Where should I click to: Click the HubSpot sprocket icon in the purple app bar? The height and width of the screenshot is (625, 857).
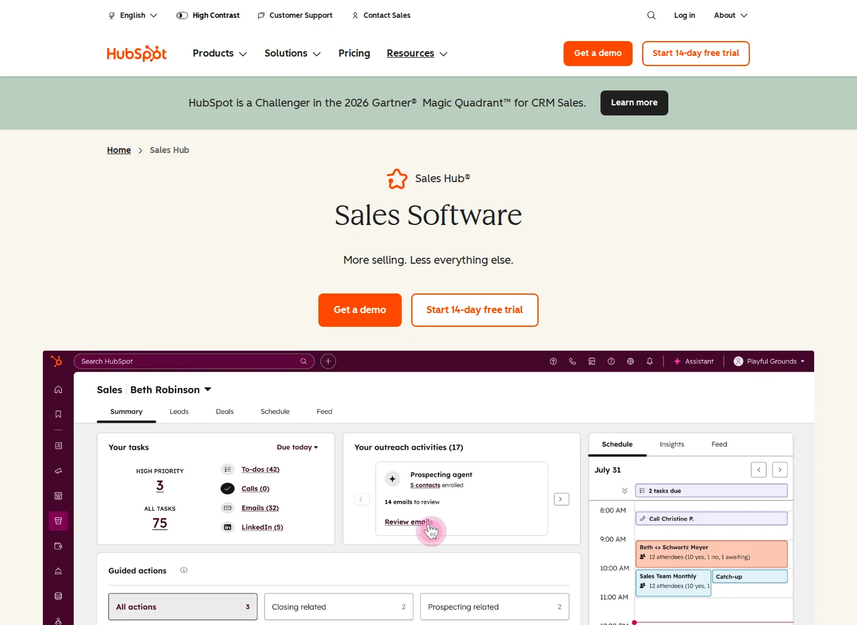(x=57, y=361)
